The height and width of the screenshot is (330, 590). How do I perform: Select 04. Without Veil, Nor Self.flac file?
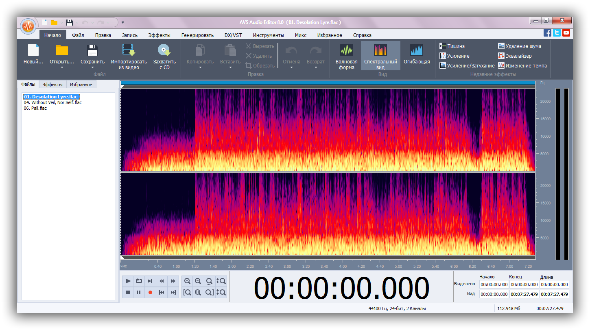(x=52, y=102)
